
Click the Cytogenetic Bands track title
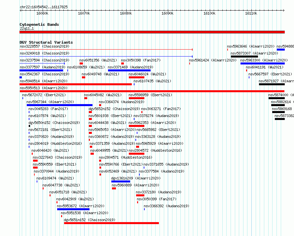pos(39,24)
